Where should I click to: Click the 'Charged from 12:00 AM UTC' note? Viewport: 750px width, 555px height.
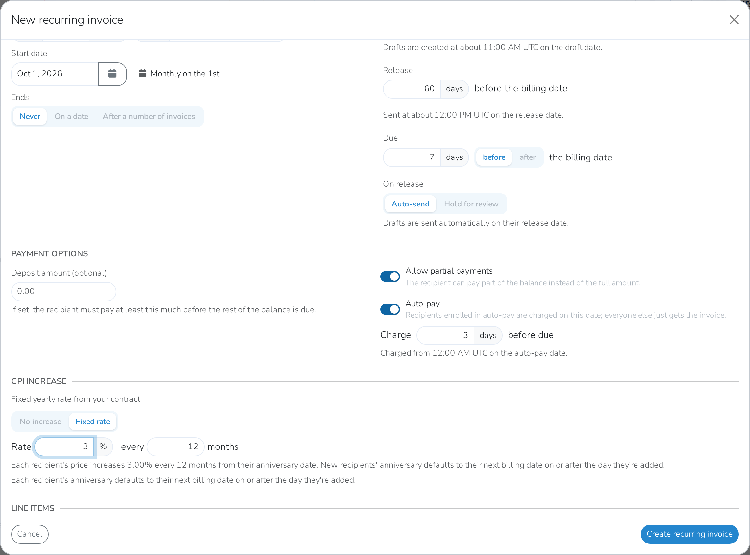coord(474,353)
